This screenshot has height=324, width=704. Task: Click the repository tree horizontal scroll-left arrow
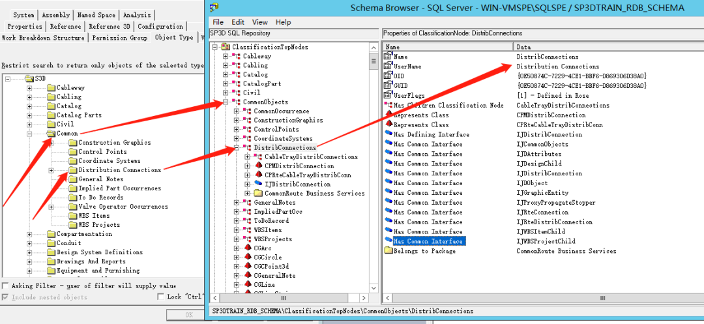point(215,298)
